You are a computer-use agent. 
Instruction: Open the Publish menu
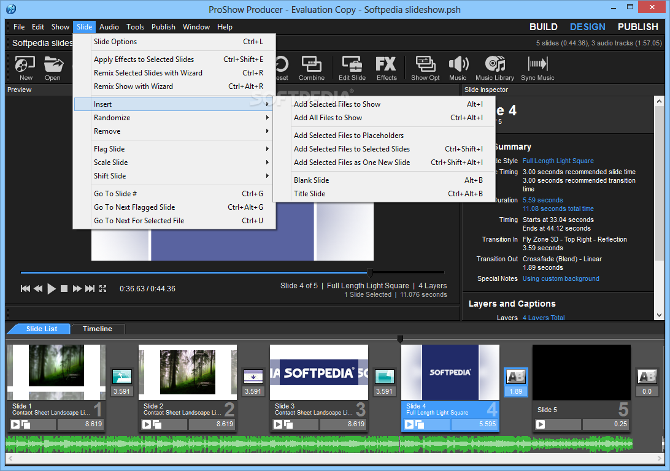[163, 26]
